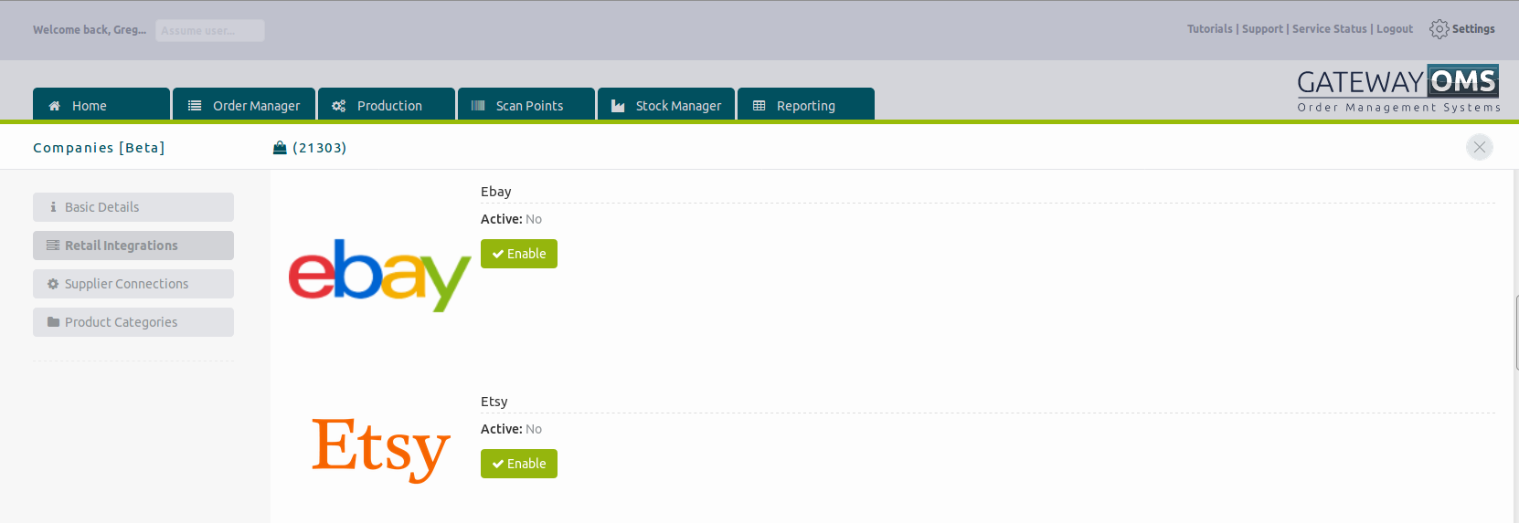Click the checkmark on Etsy Enable button
This screenshot has width=1519, height=523.
click(x=498, y=465)
